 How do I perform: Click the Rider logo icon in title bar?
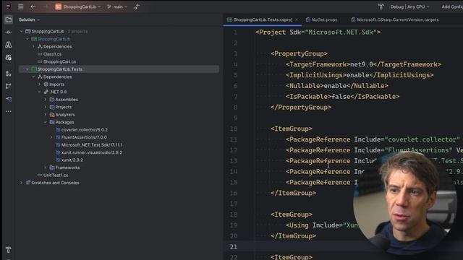coord(8,6)
